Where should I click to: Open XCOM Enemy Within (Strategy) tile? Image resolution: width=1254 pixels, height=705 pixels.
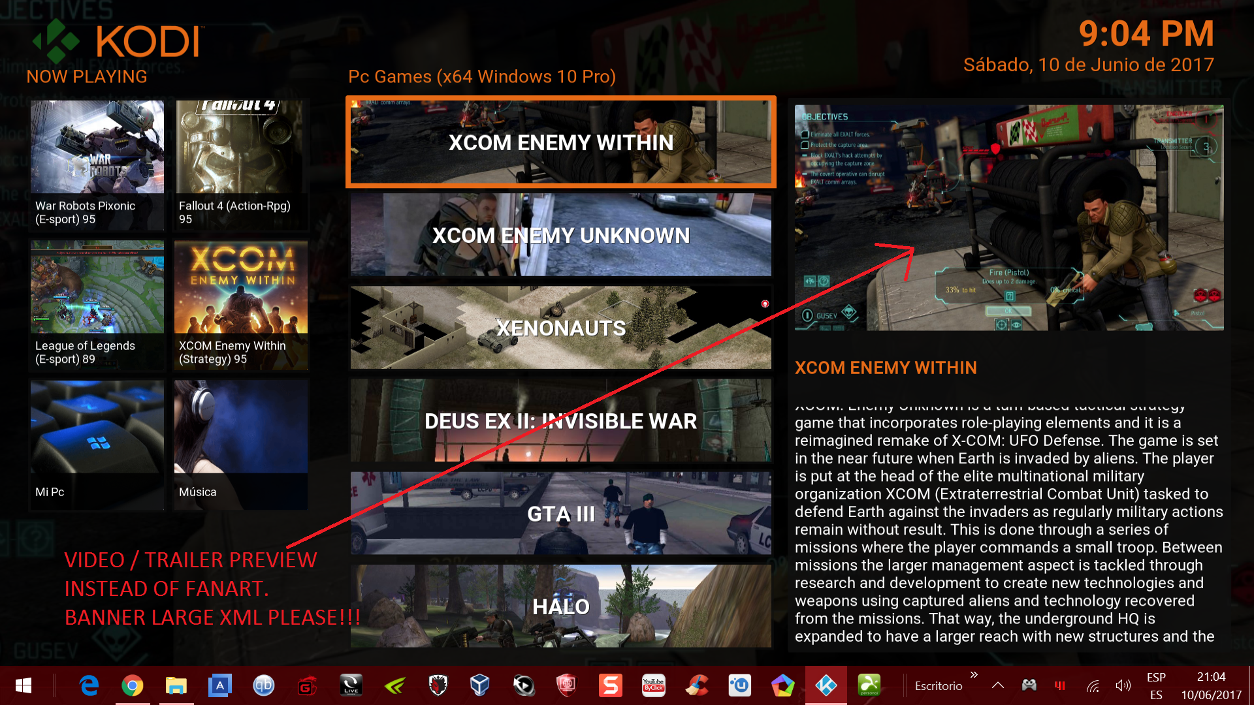240,305
